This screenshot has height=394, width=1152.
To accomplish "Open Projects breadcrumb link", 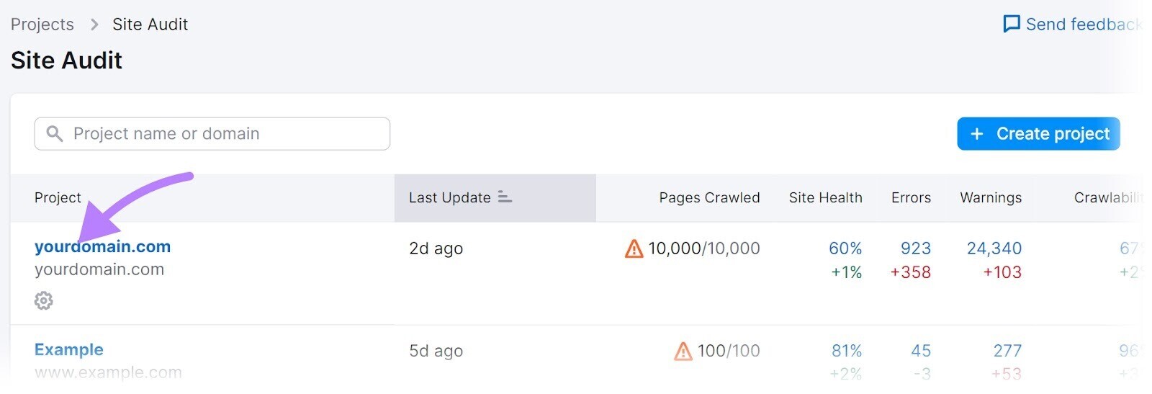I will point(42,24).
